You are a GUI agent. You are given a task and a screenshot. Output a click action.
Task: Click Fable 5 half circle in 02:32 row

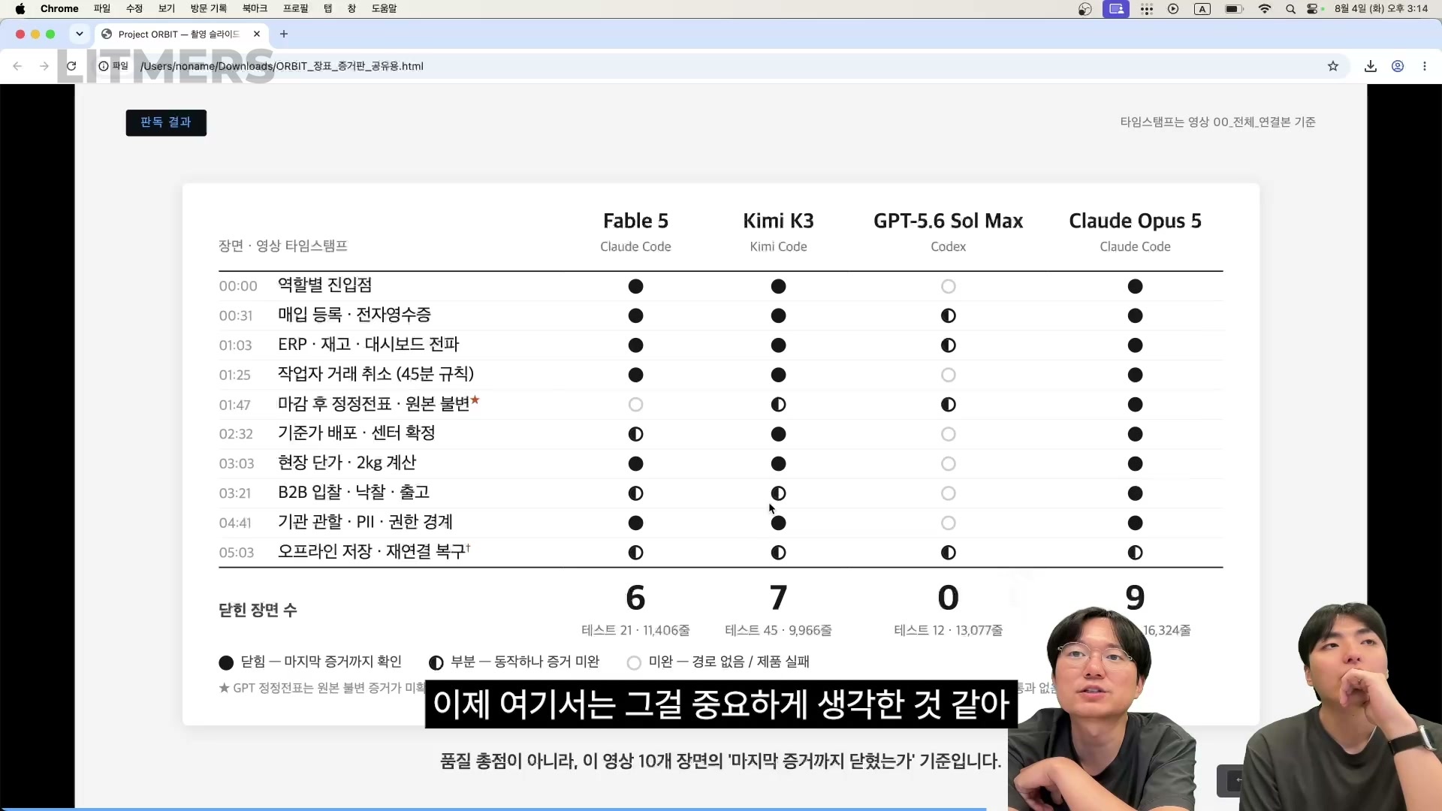click(635, 434)
